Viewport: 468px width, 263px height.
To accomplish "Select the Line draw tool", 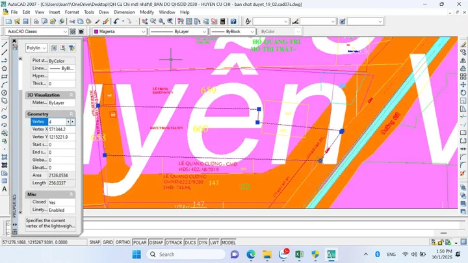I will click(x=5, y=44).
